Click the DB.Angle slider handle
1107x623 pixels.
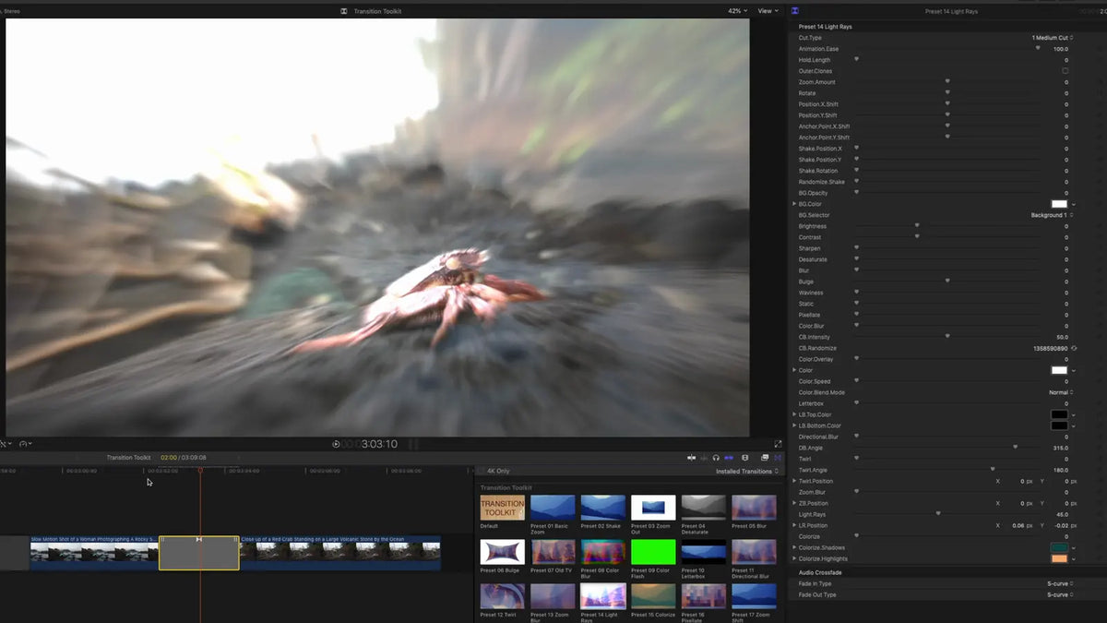point(1016,447)
